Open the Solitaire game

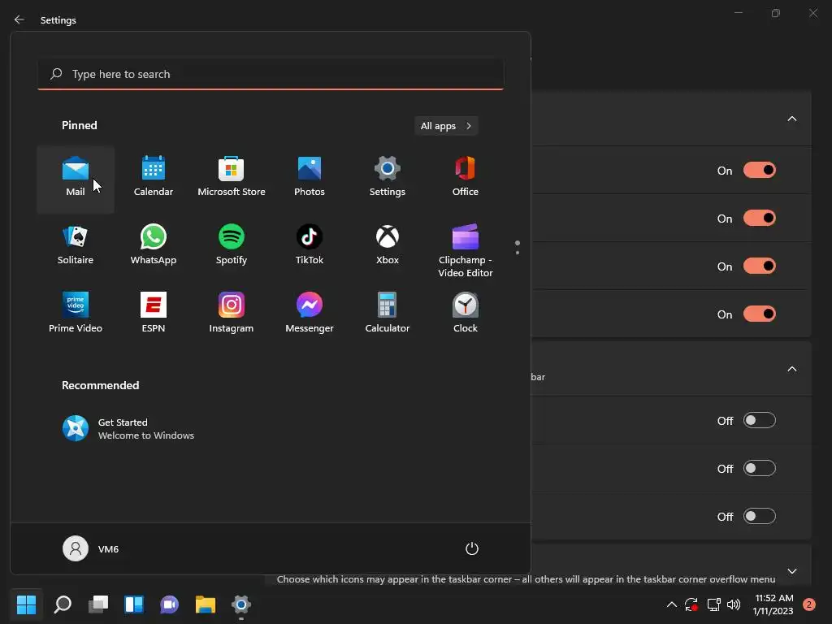point(76,247)
